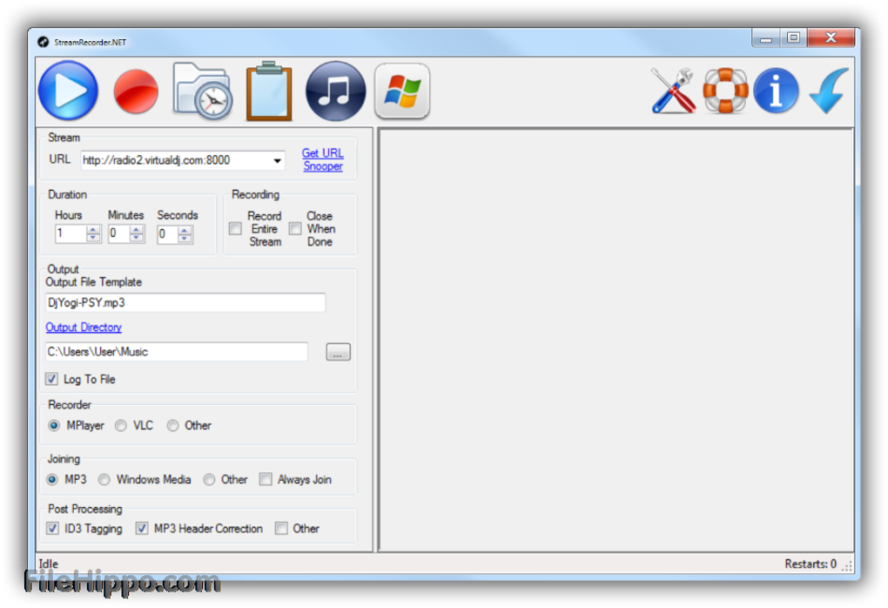The width and height of the screenshot is (888, 608).
Task: Enable the Record Entire Stream checkbox
Action: 235,229
